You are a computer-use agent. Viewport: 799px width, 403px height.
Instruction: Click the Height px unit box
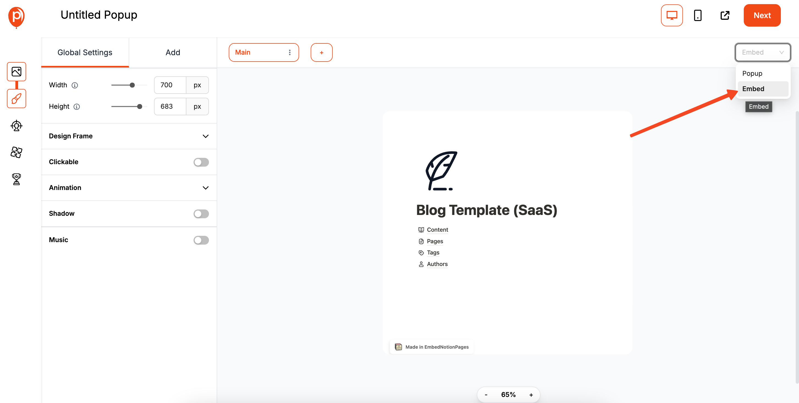tap(197, 107)
